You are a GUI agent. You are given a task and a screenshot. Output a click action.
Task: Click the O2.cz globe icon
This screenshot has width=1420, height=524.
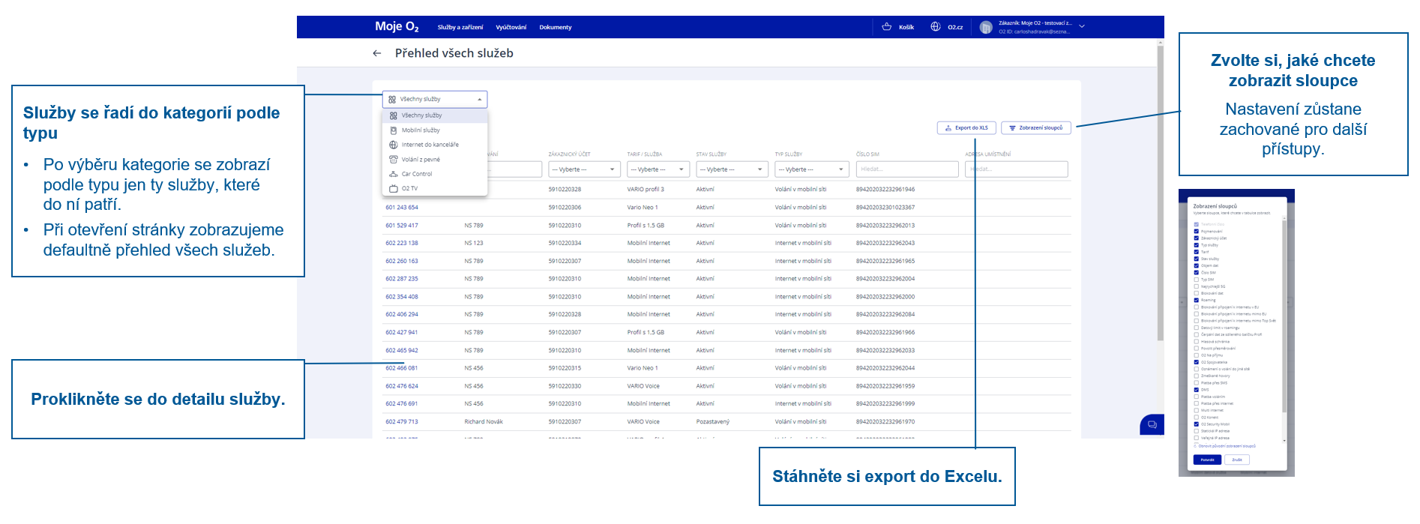coord(936,27)
